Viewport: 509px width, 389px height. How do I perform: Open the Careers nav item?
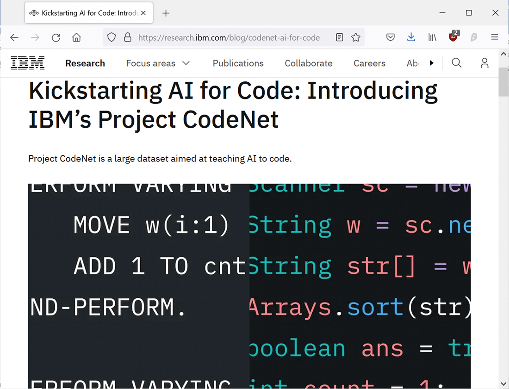tap(369, 63)
